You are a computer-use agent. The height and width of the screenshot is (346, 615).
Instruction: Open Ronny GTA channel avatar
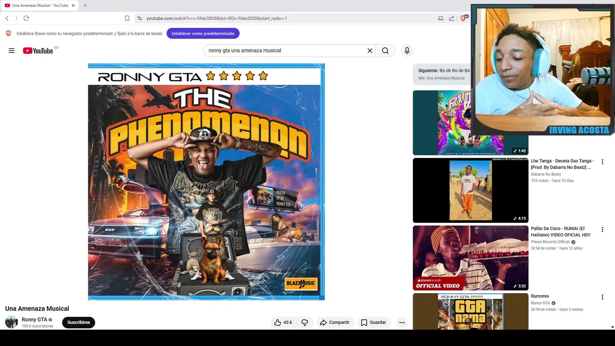click(x=12, y=322)
